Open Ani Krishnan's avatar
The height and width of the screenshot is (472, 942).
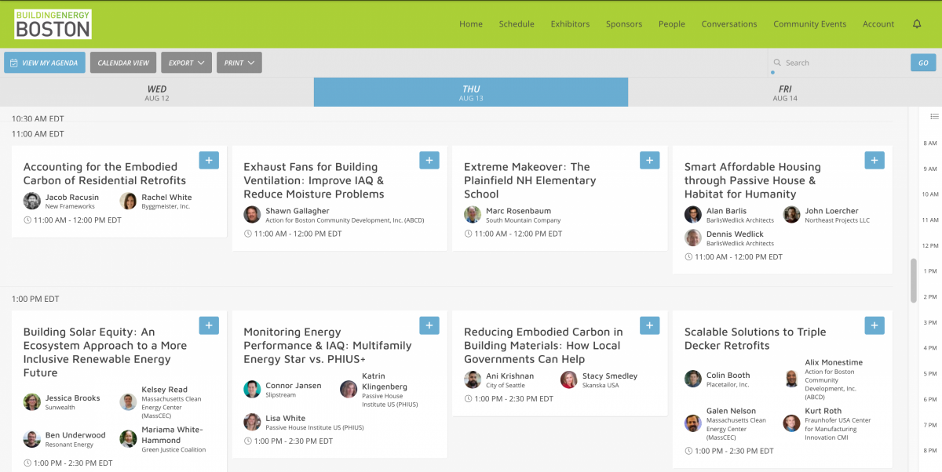pos(473,380)
